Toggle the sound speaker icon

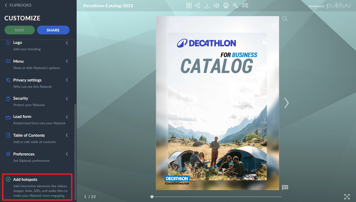pyautogui.click(x=216, y=6)
